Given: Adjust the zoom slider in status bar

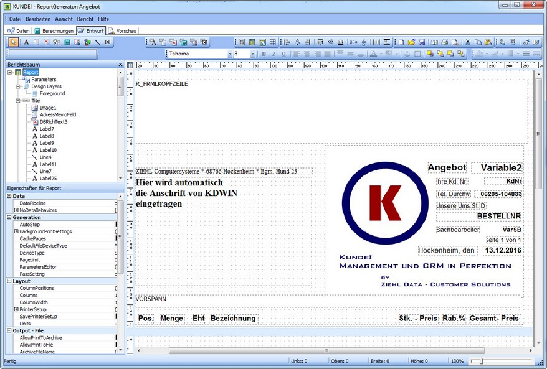Looking at the screenshot, I should (481, 361).
